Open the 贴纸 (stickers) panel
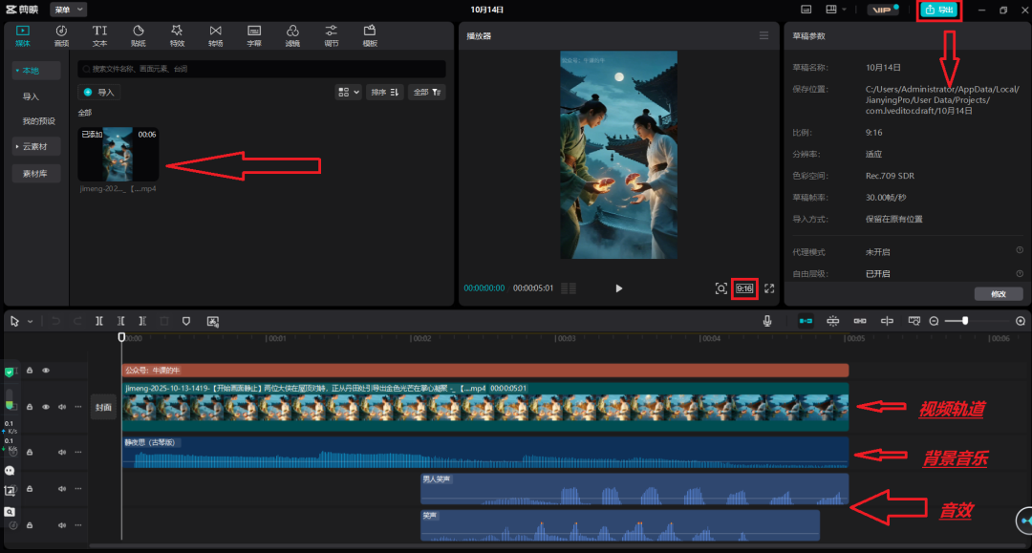1032x553 pixels. (x=138, y=35)
